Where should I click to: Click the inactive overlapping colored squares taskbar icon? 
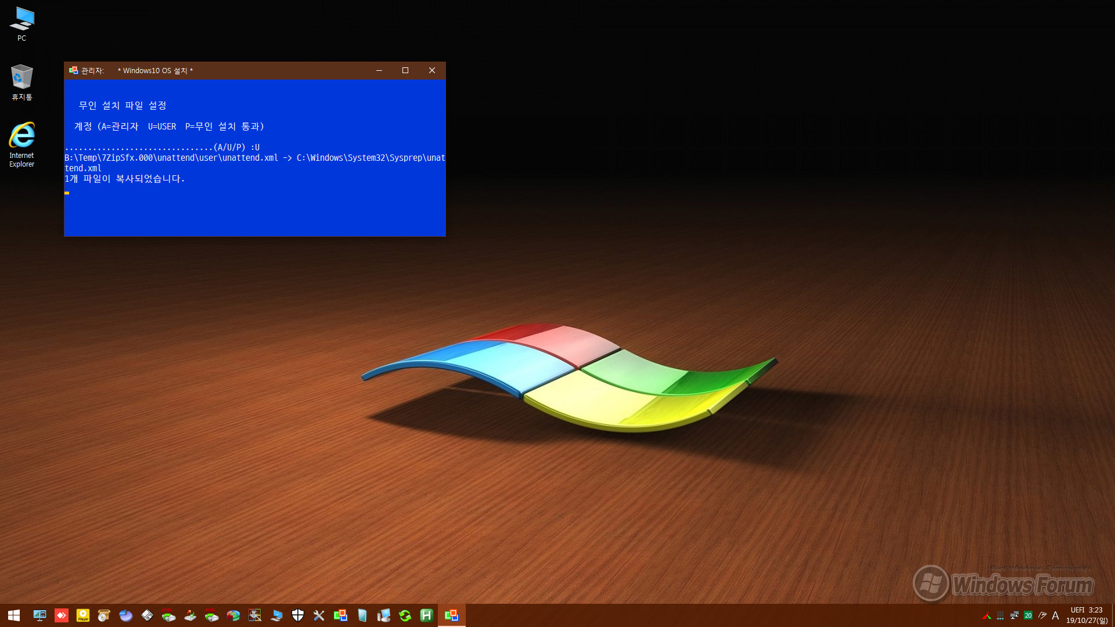point(340,615)
